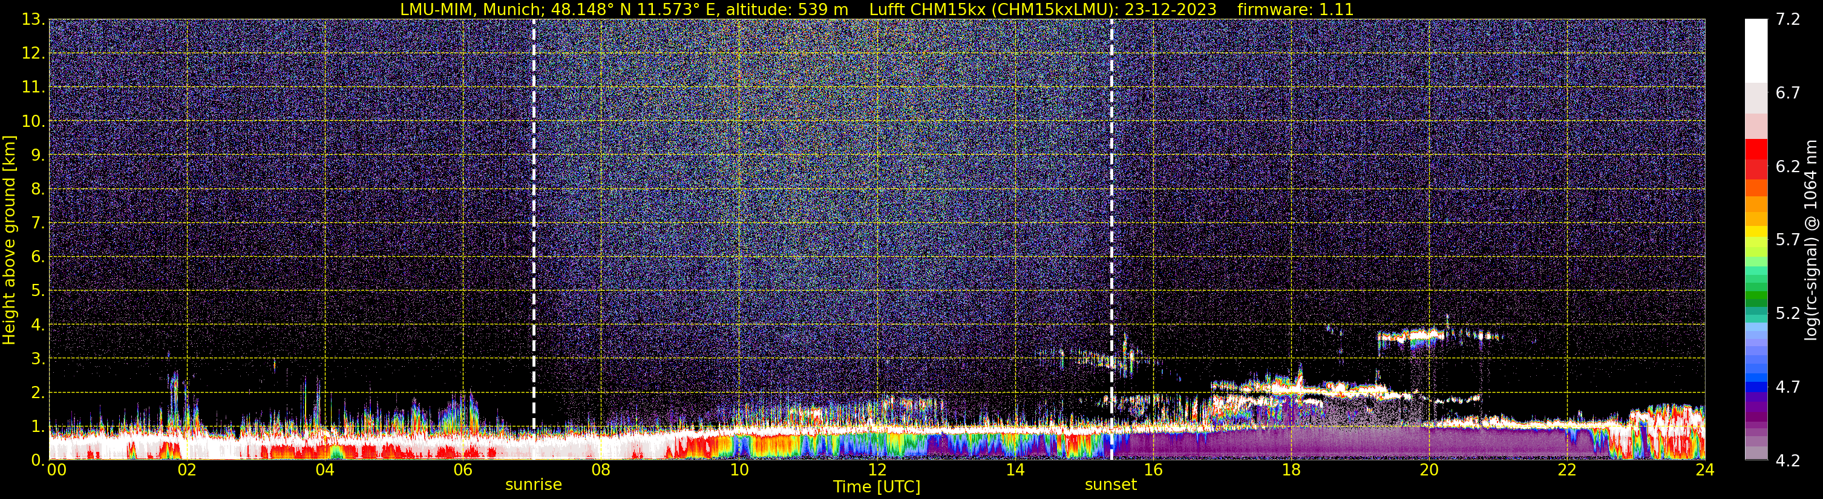
Task: Click the height tick label '8.'
Action: (38, 190)
